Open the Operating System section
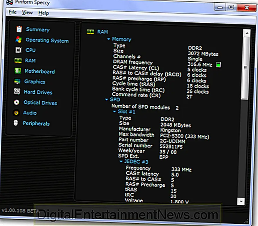 47,40
